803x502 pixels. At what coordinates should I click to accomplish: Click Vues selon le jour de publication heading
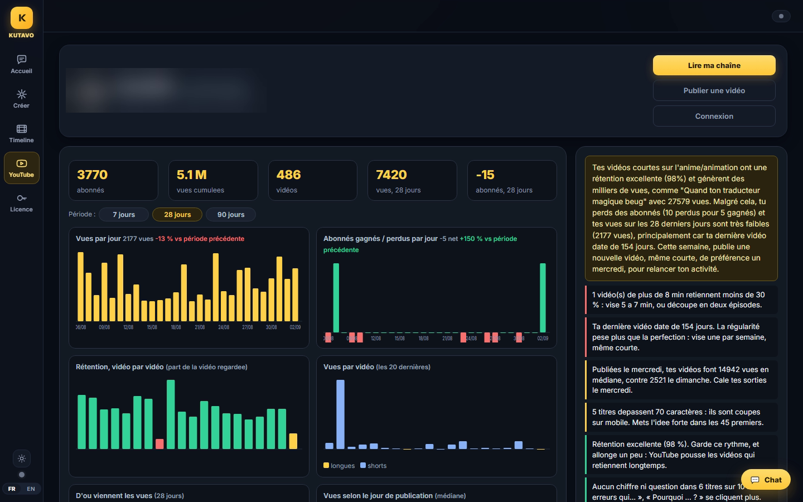tap(378, 495)
